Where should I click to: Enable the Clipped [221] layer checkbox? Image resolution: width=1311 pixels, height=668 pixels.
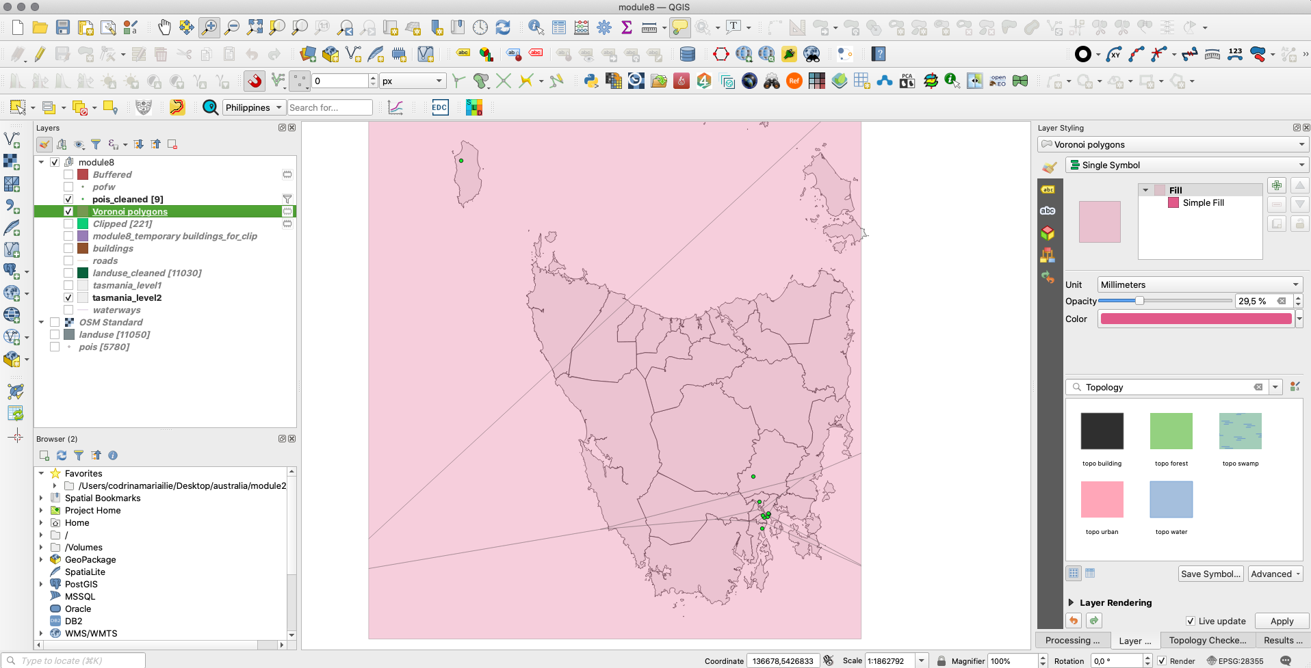[x=68, y=224]
